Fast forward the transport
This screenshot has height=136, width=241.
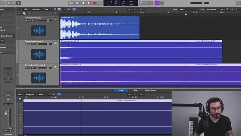pyautogui.click(x=77, y=3)
